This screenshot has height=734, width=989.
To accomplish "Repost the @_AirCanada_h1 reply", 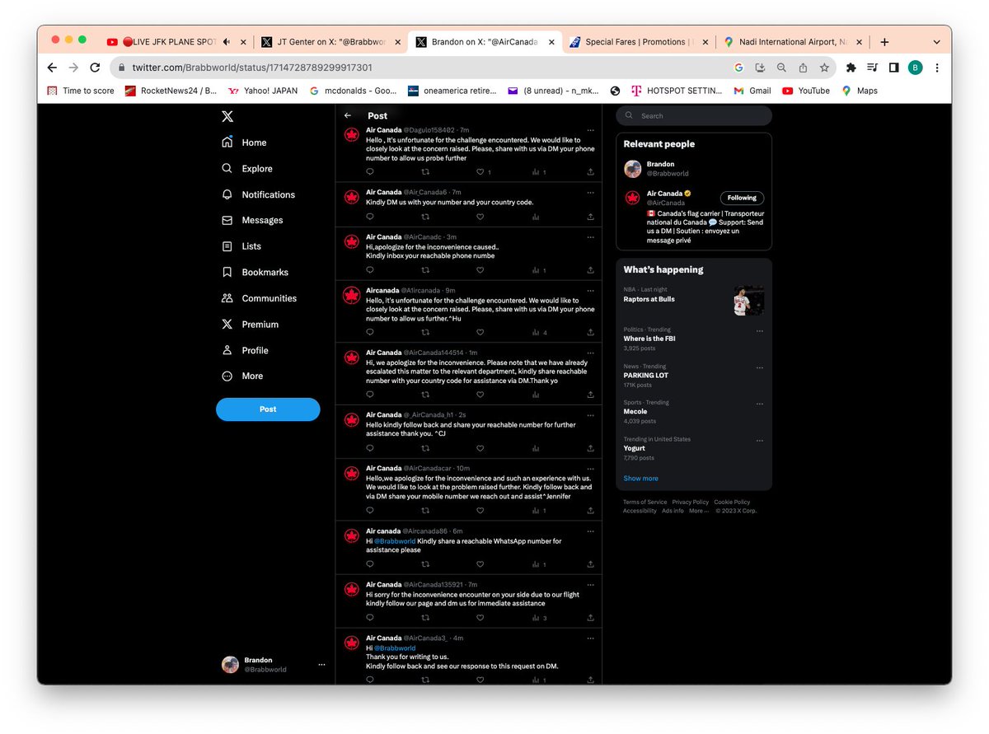I will point(425,449).
